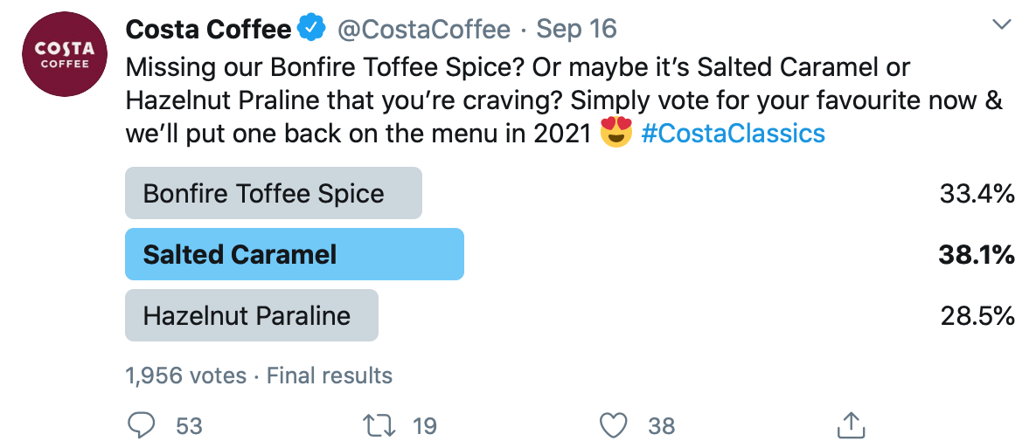
Task: Click the Costa Coffee display name
Action: 208,30
